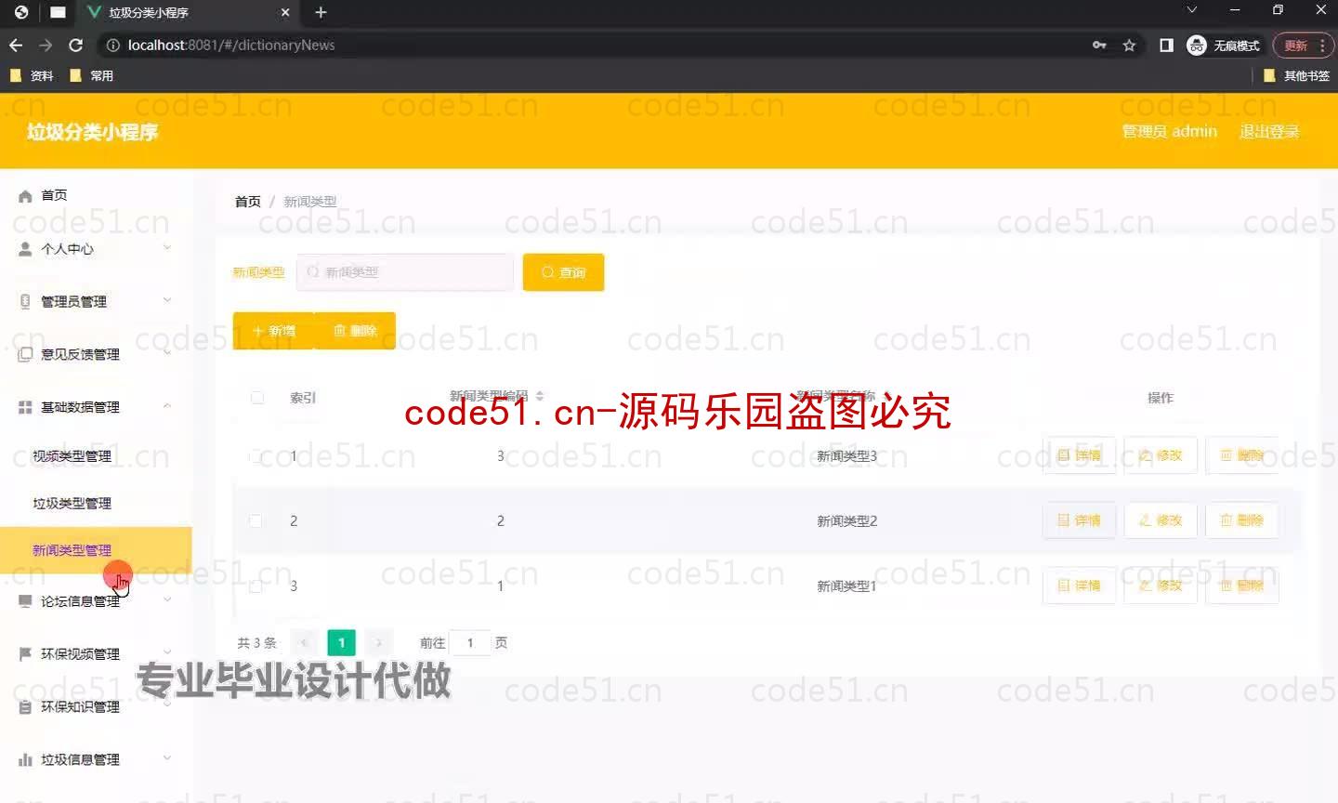Check the row for 新闻类型3
Viewport: 1338px width, 803px height.
256,456
